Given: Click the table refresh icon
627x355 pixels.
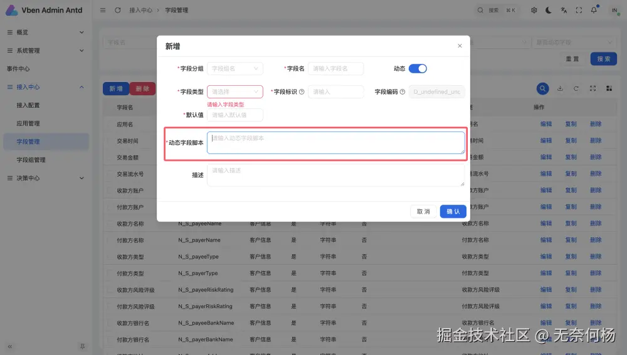Looking at the screenshot, I should tap(576, 89).
